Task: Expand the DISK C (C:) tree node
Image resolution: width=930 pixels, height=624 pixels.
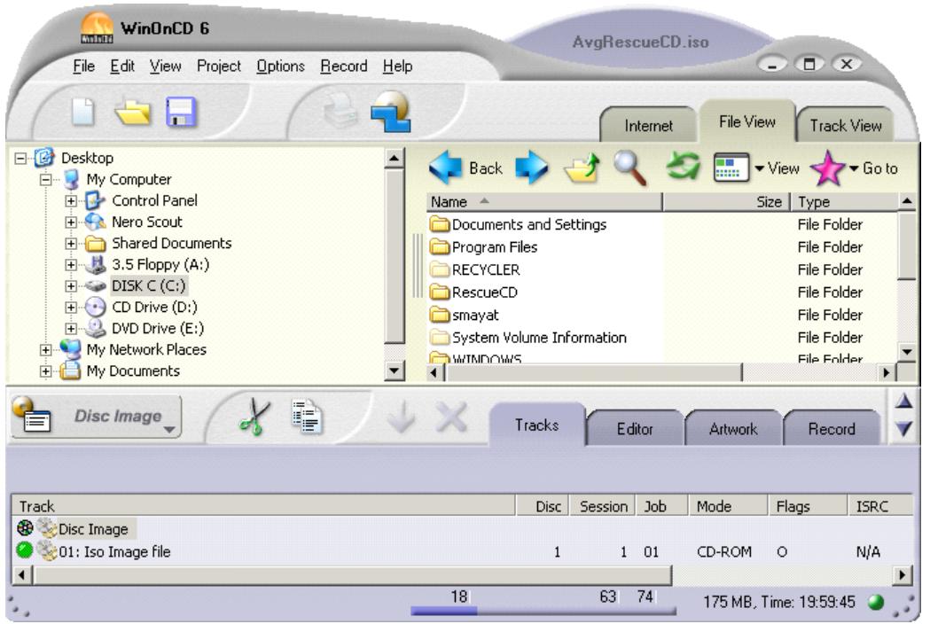Action: point(71,286)
